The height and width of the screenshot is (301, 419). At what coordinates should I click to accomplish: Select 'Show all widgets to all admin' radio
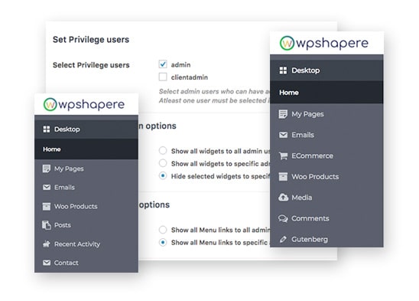tap(163, 150)
